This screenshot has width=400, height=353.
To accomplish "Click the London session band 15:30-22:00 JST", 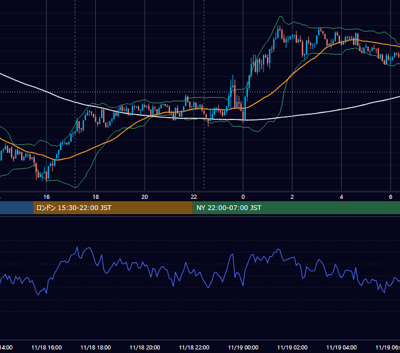I will pos(113,208).
